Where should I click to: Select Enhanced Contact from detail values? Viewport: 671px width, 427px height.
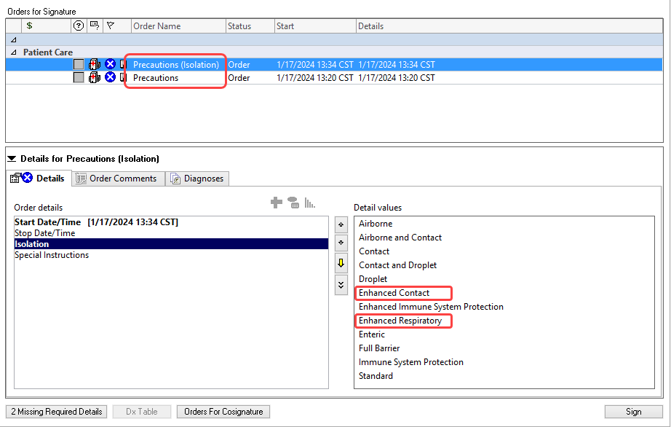click(x=395, y=292)
